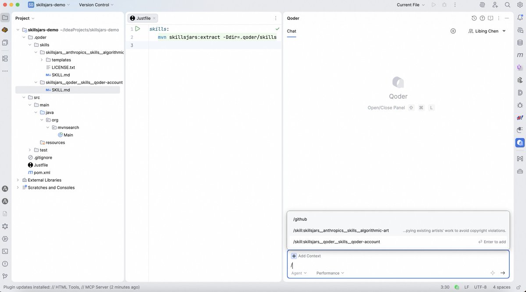Open the skillsjars-demo project switcher

click(x=49, y=5)
